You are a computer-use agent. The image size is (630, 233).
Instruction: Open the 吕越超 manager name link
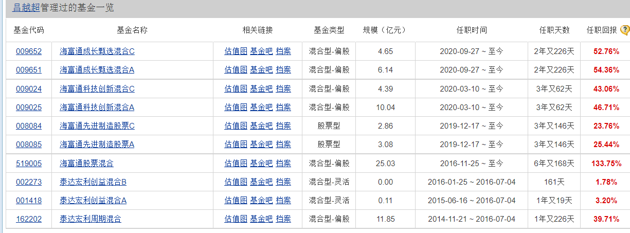pos(26,8)
